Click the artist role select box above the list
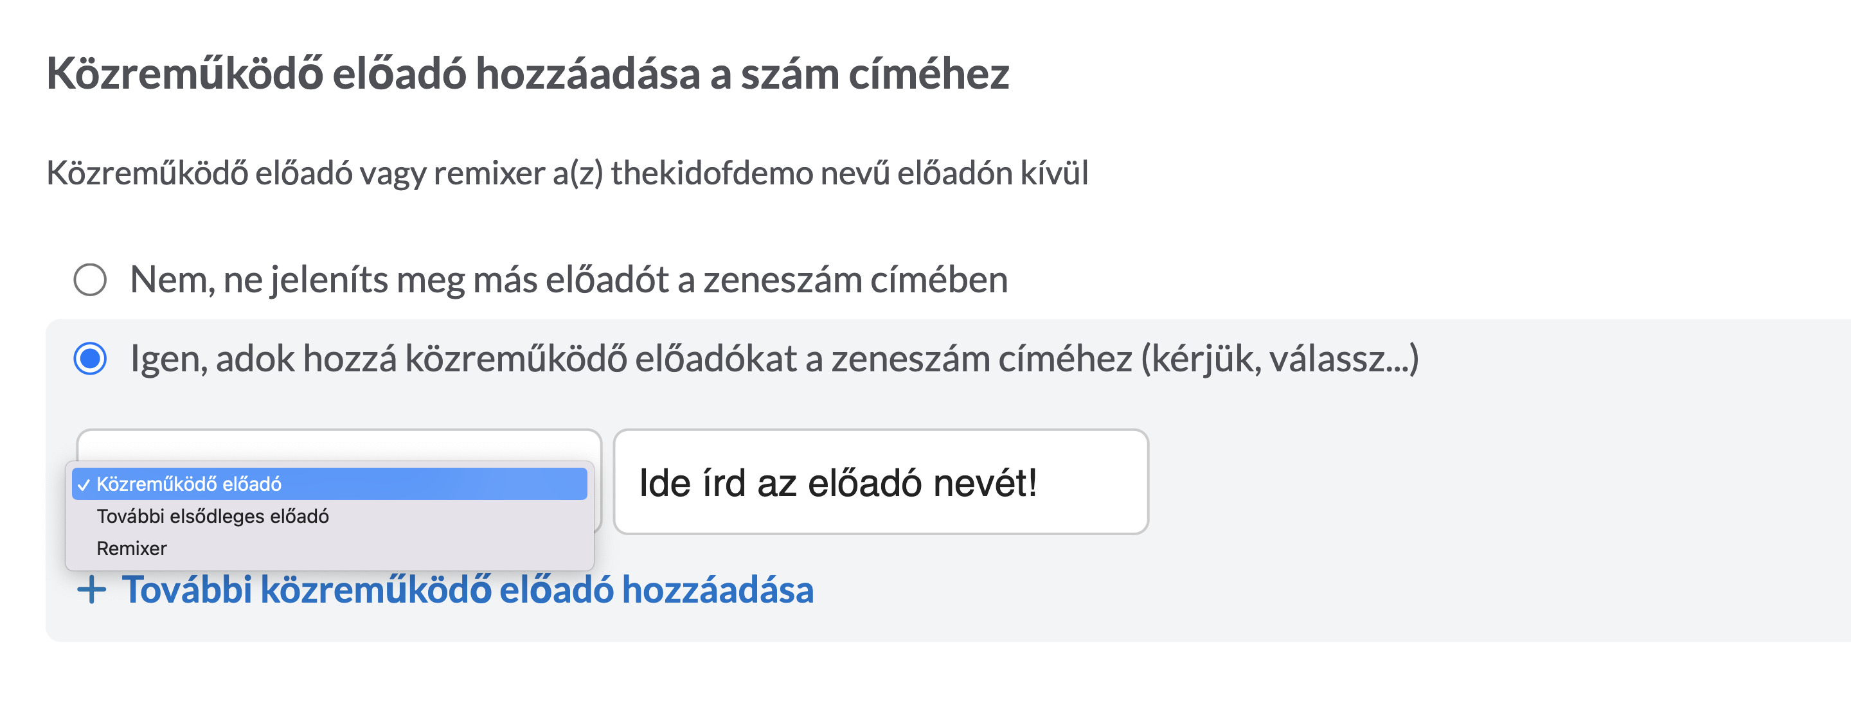Image resolution: width=1851 pixels, height=708 pixels. click(x=339, y=445)
